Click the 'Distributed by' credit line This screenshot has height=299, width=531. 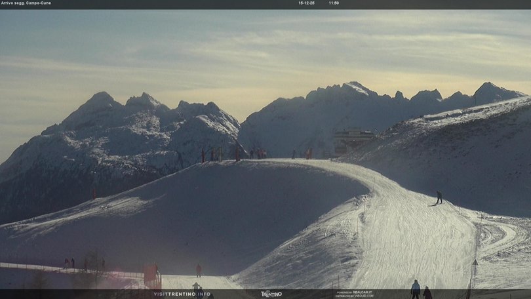354,296
